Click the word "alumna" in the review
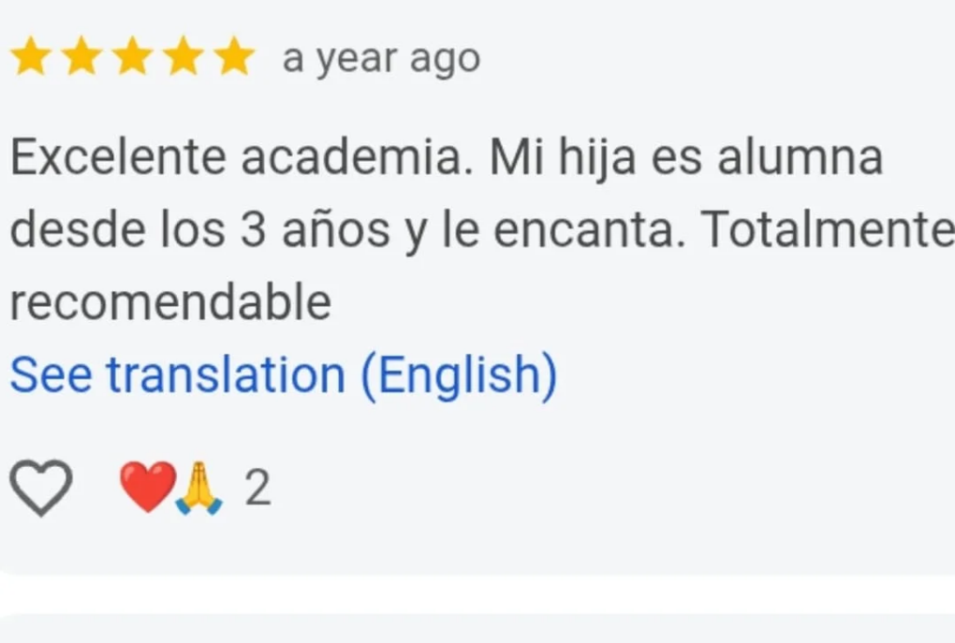 [800, 158]
